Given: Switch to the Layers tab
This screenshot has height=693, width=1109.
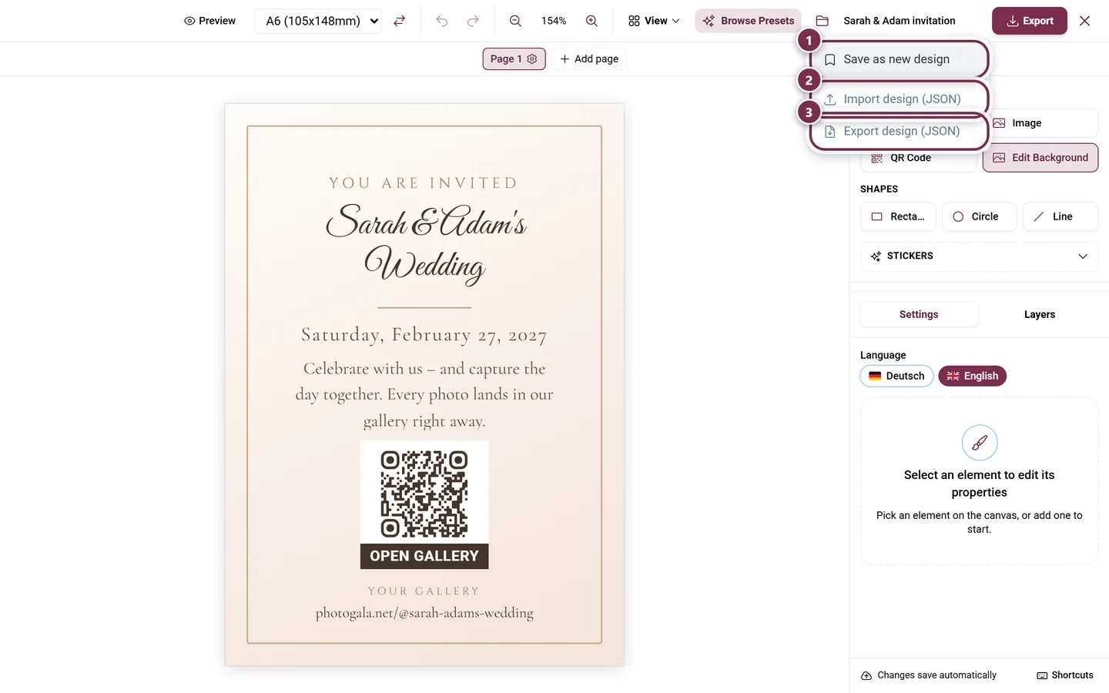Looking at the screenshot, I should click(x=1040, y=314).
